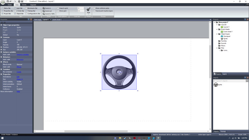Image resolution: width=249 pixels, height=140 pixels.
Task: Click Zoom to 100% button
Action: (x=49, y=14)
